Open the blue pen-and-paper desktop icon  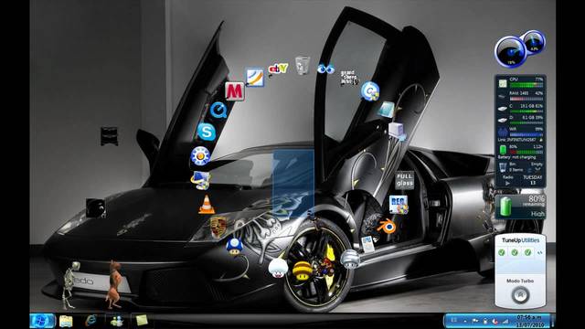click(x=255, y=77)
